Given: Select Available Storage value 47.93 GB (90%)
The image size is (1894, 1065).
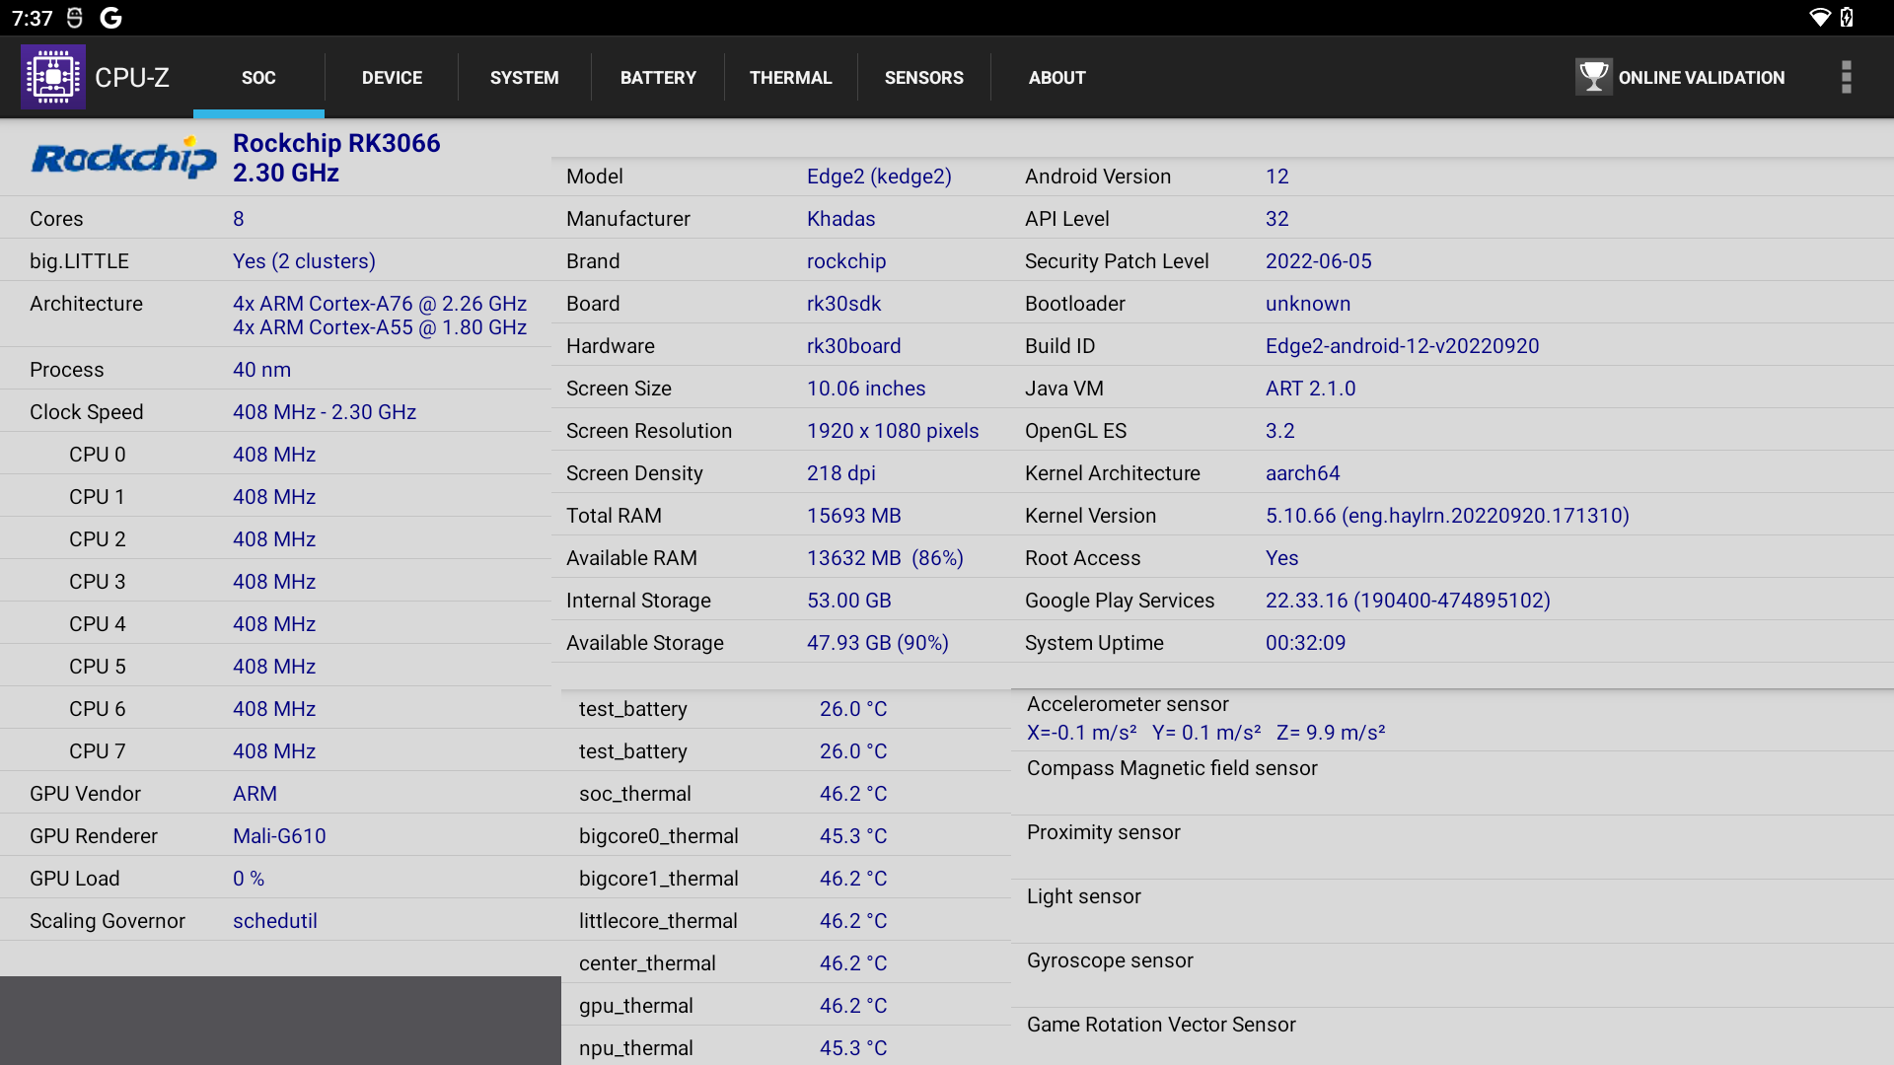Looking at the screenshot, I should [878, 643].
